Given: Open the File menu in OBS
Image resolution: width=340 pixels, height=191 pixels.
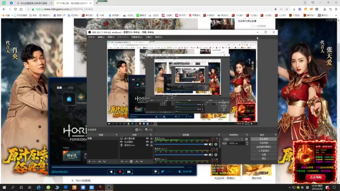Looking at the screenshot, I should 91,37.
